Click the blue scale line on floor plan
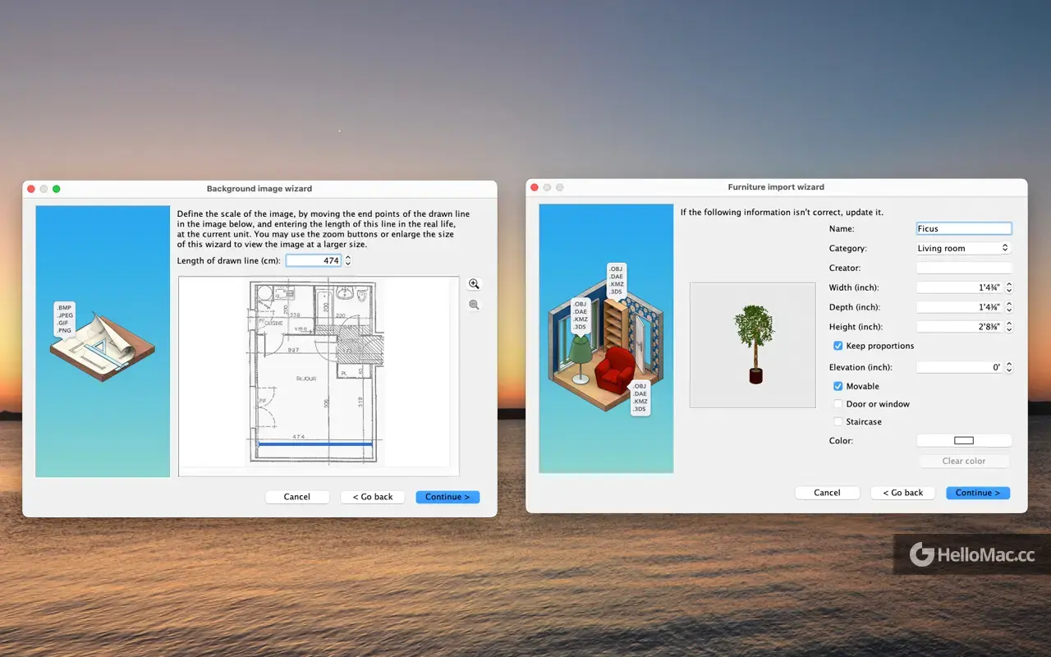 [315, 443]
